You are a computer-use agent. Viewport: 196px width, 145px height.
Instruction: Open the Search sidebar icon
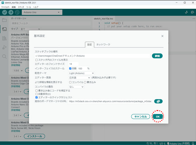point(4,56)
